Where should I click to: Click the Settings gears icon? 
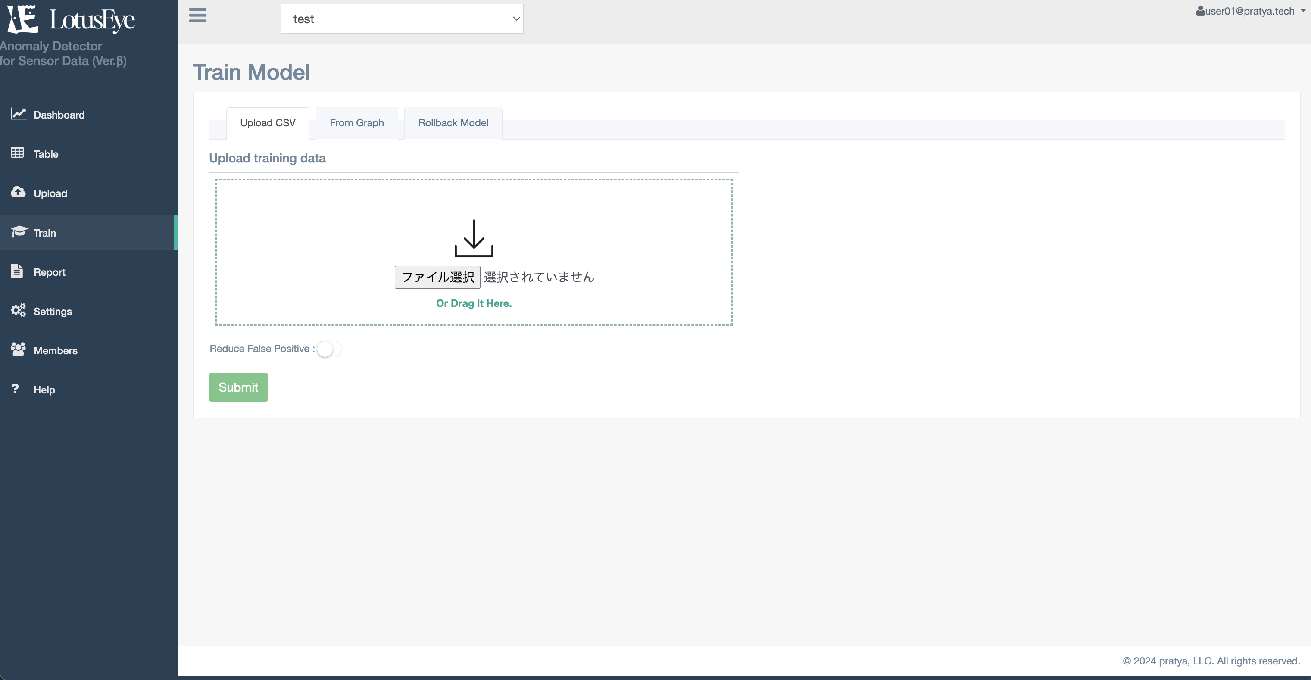[x=19, y=310]
